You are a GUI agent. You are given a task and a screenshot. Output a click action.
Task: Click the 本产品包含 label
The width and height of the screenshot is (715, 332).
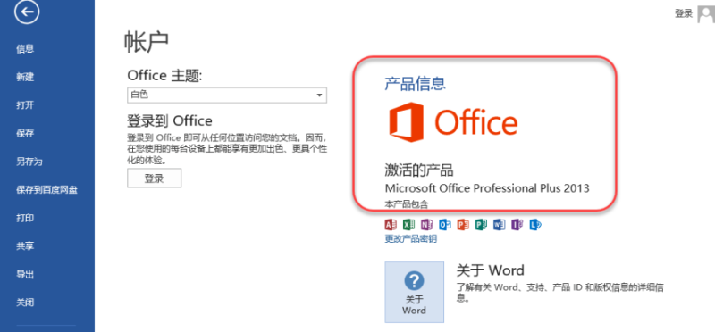pyautogui.click(x=407, y=205)
